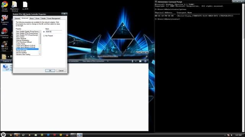This screenshot has width=245, height=137.
Task: Expand the toolbar overflow chevron after View status
Action: tap(108, 61)
